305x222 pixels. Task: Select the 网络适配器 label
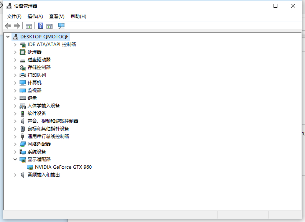[x=39, y=144]
